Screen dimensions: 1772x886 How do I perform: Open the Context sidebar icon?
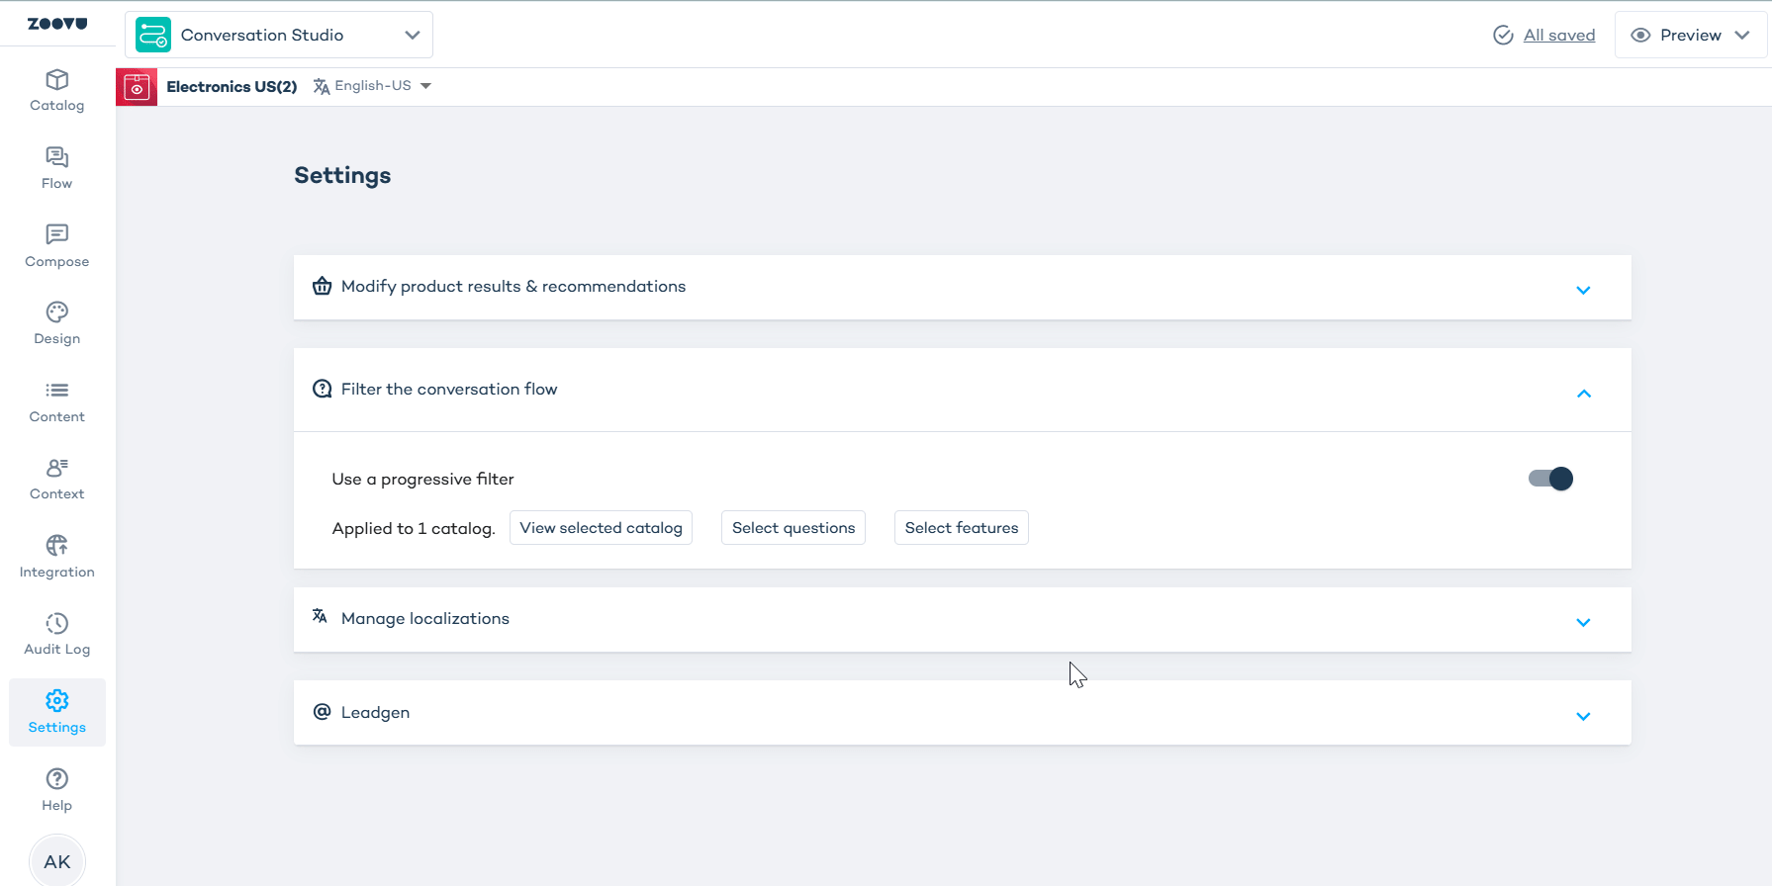coord(56,468)
